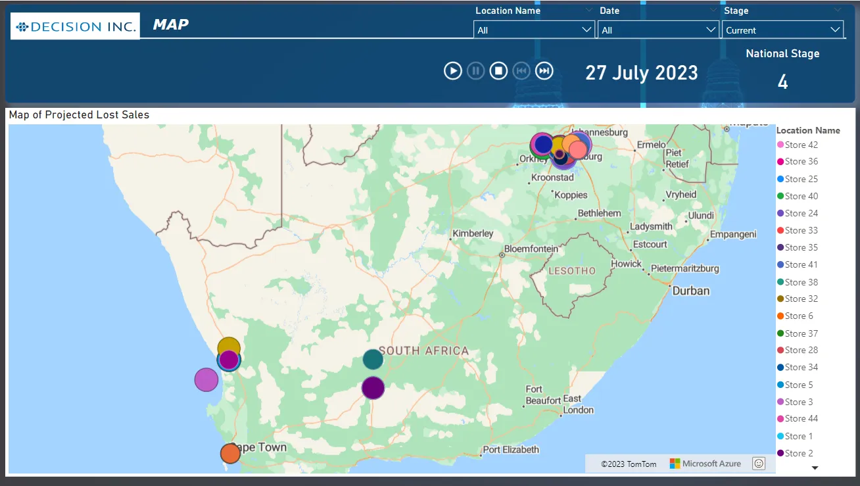Click the teal bubble beside South Africa label
The width and height of the screenshot is (860, 486).
coord(373,360)
